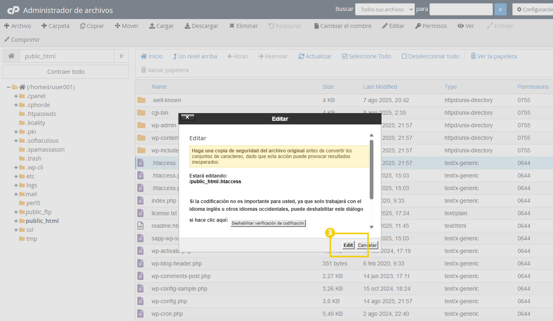This screenshot has height=321, width=553.
Task: Click the Descargar download icon
Action: point(201,26)
